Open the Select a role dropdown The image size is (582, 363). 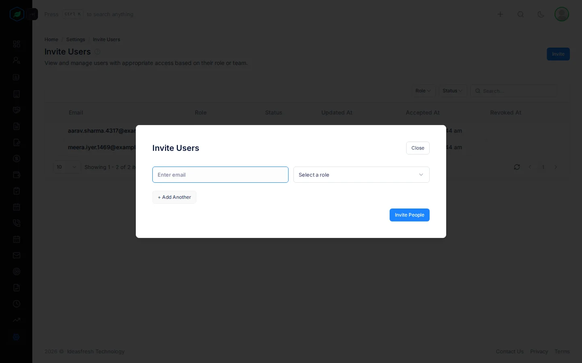point(361,175)
